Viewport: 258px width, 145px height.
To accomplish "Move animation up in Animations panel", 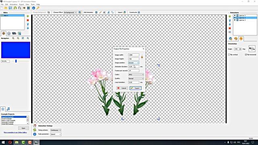I will [x=230, y=20].
